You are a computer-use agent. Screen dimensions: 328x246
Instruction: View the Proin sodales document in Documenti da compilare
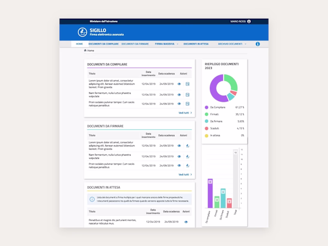pos(179,104)
